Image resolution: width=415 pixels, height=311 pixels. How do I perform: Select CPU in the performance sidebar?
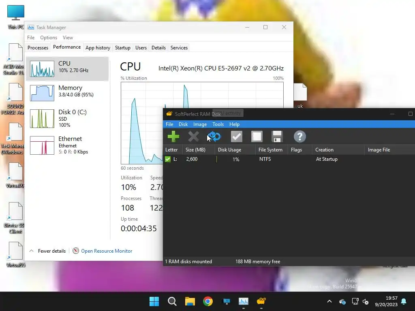click(x=67, y=69)
